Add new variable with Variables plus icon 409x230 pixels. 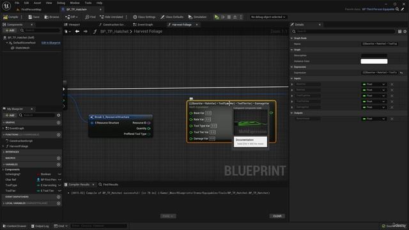coord(59,165)
